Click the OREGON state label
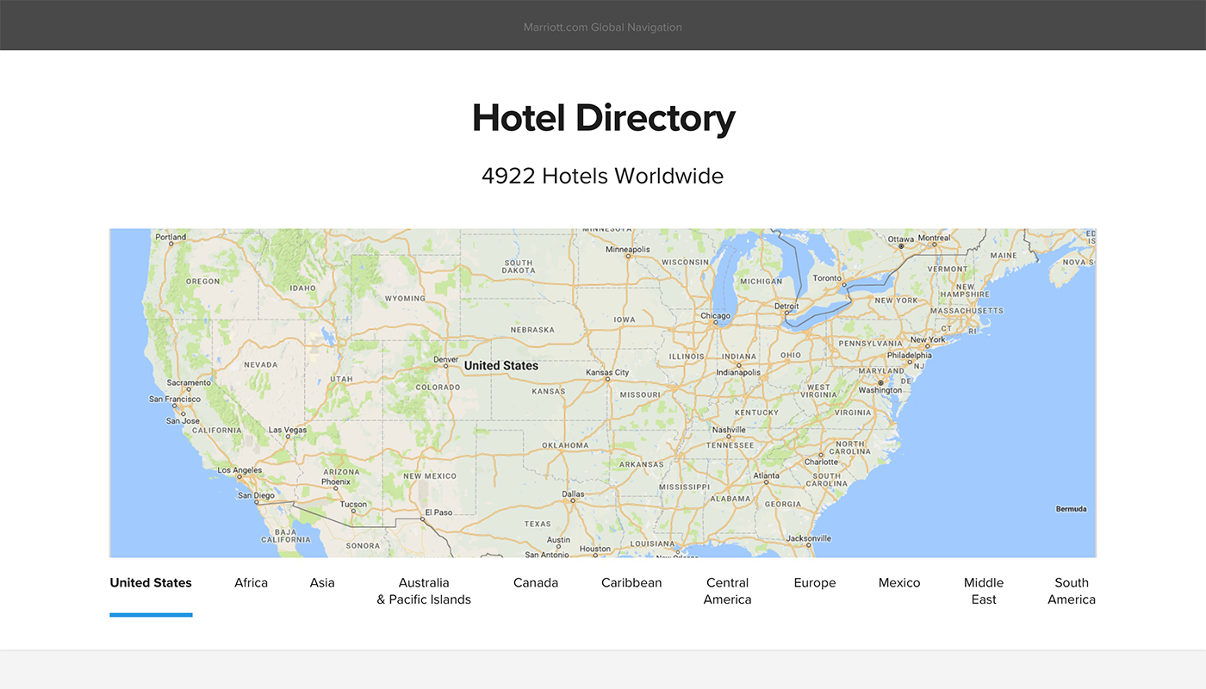Image resolution: width=1206 pixels, height=689 pixels. coord(203,282)
